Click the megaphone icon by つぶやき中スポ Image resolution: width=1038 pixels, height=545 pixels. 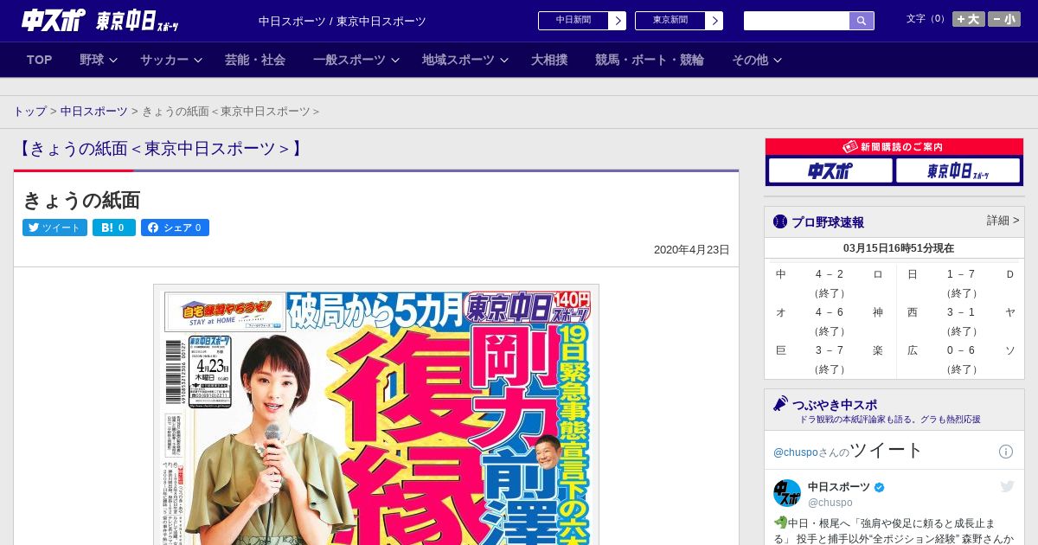point(780,404)
